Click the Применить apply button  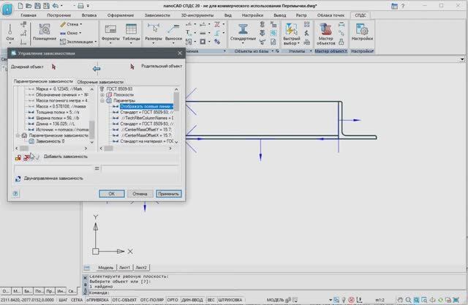pyautogui.click(x=168, y=194)
